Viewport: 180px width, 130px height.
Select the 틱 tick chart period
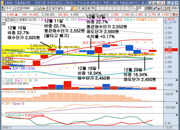click(93, 8)
